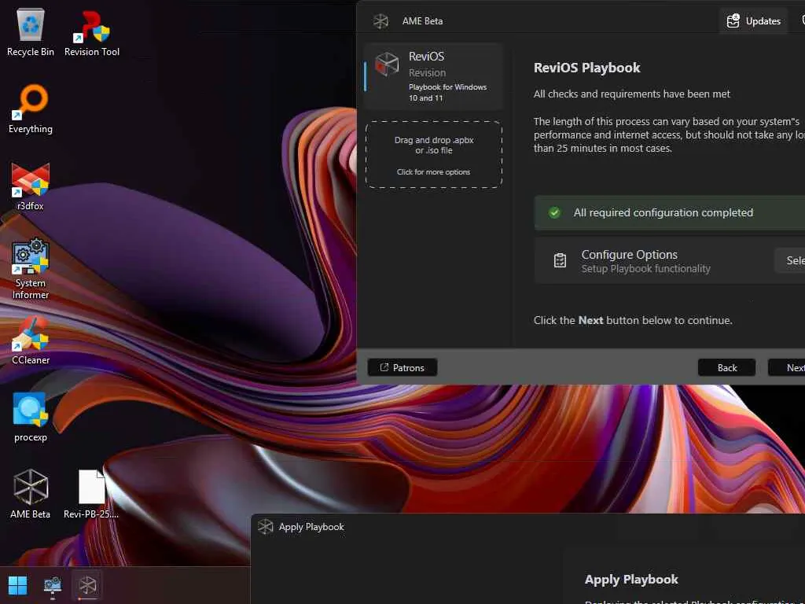Click the 'Apply Playbook' heading in lower window
The height and width of the screenshot is (604, 805).
631,580
